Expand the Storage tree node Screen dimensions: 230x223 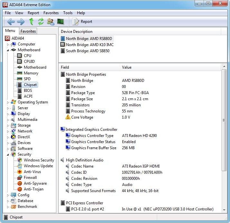(x=8, y=126)
